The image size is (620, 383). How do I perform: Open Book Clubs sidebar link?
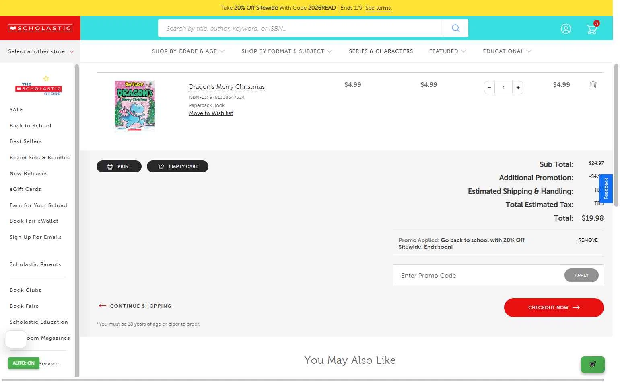point(25,290)
